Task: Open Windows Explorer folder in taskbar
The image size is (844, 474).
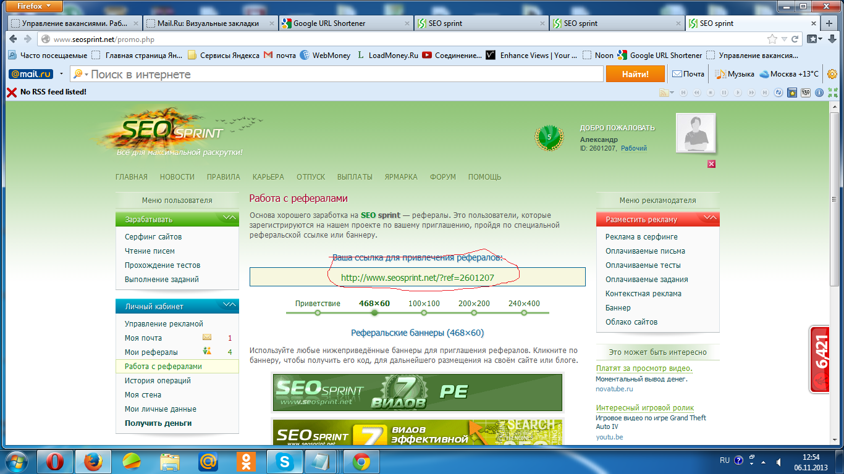Action: (170, 462)
